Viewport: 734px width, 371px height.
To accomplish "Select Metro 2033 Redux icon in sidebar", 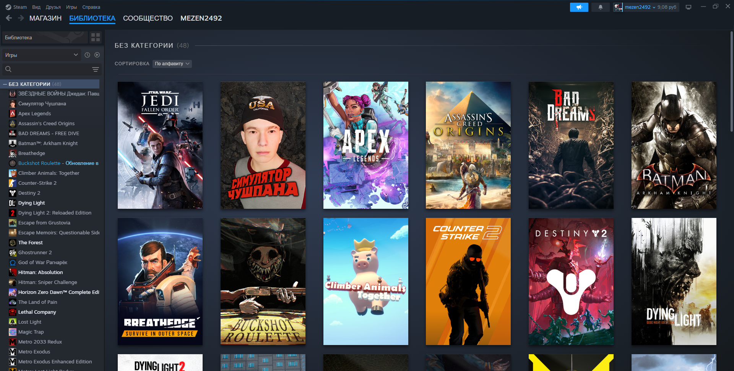I will point(13,342).
